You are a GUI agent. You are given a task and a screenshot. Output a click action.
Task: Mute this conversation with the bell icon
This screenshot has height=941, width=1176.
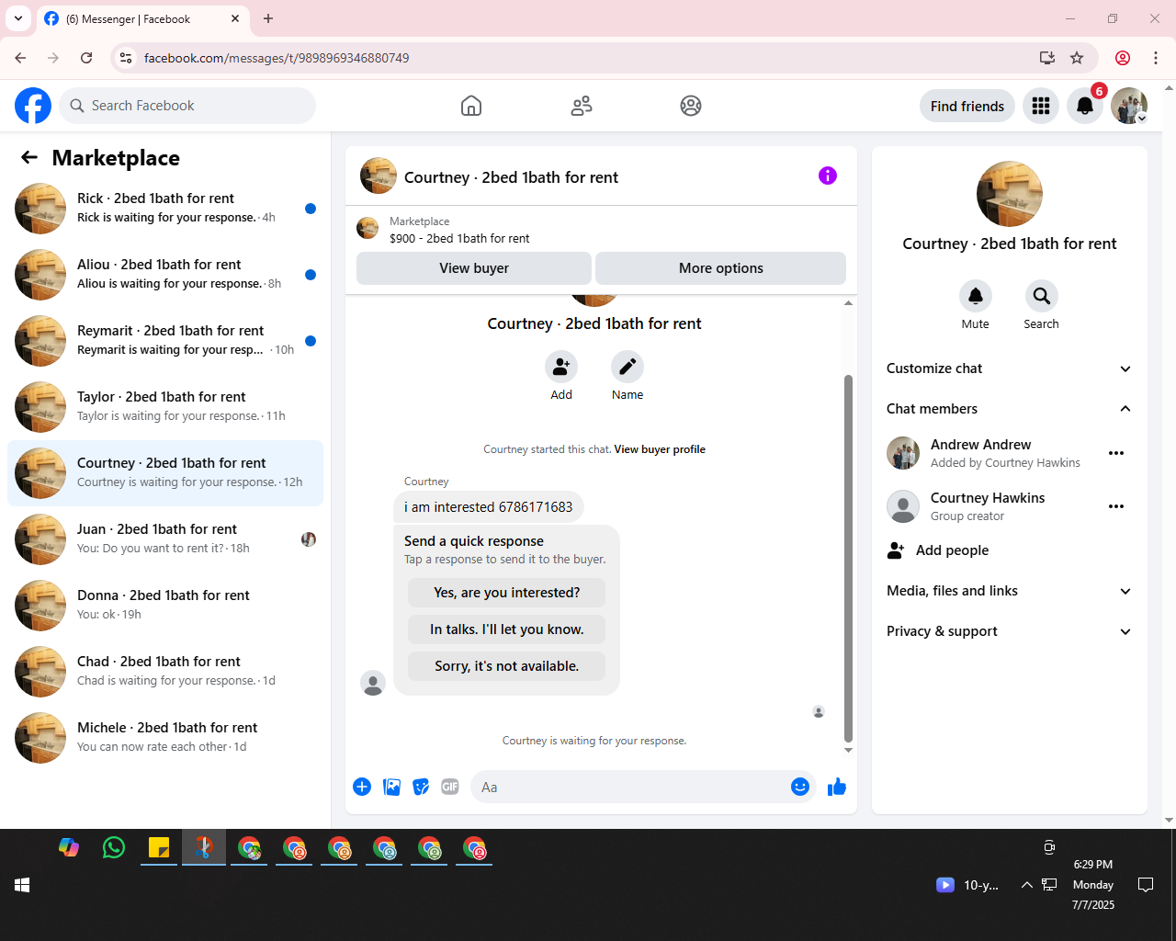[976, 296]
